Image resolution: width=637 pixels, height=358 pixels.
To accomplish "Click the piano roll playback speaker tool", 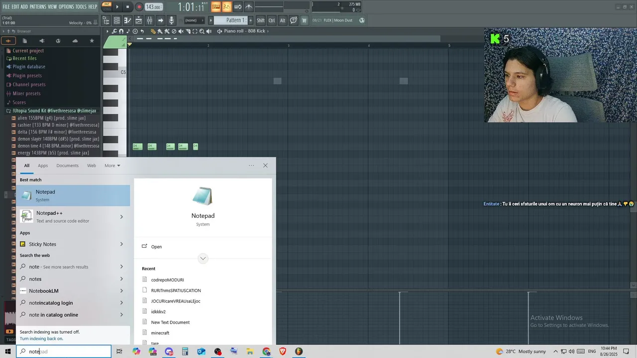I will pyautogui.click(x=209, y=31).
